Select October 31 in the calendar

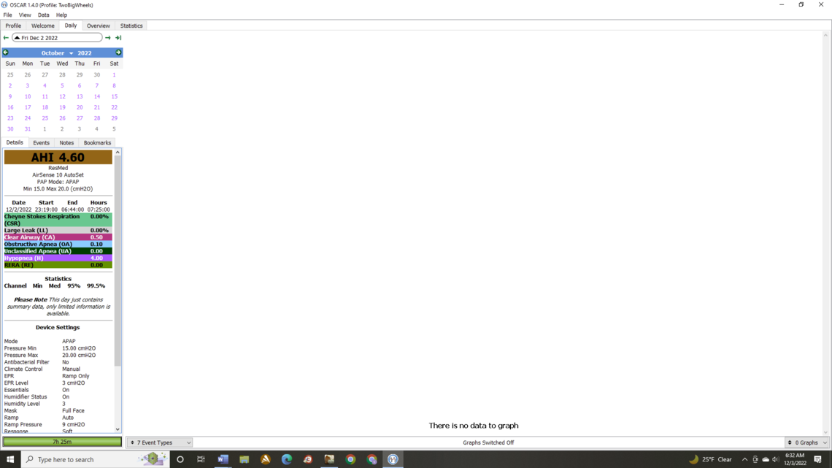[x=28, y=129]
